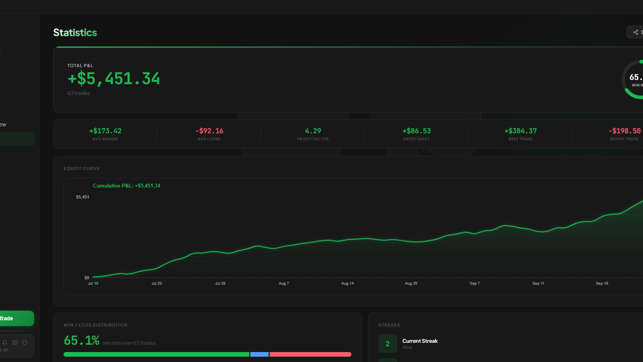Click the Aug 25 axis label

411,283
